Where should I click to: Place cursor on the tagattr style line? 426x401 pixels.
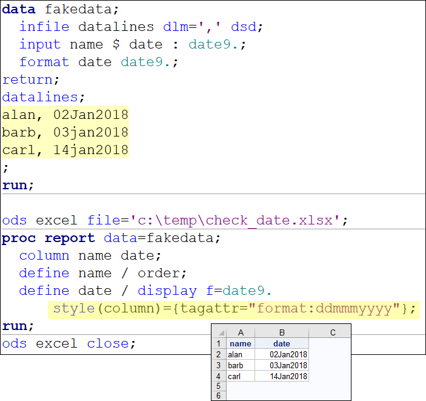tap(235, 309)
